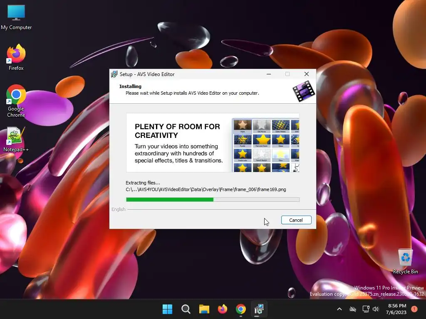Show hidden system tray icons
The width and height of the screenshot is (426, 319).
339,309
